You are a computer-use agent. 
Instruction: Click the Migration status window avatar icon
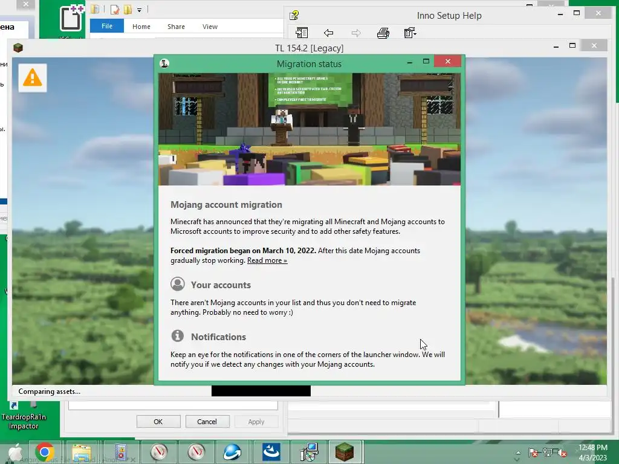tap(164, 63)
